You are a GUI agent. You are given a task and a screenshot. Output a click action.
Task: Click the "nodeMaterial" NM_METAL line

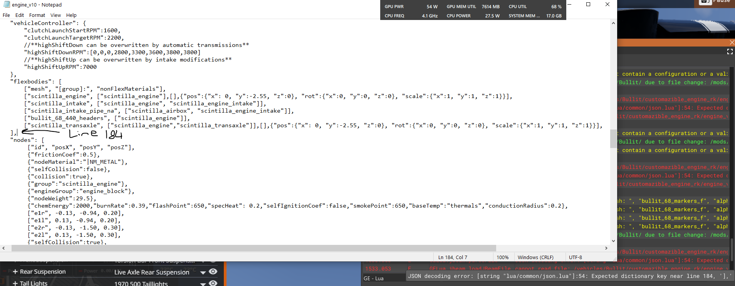[77, 162]
